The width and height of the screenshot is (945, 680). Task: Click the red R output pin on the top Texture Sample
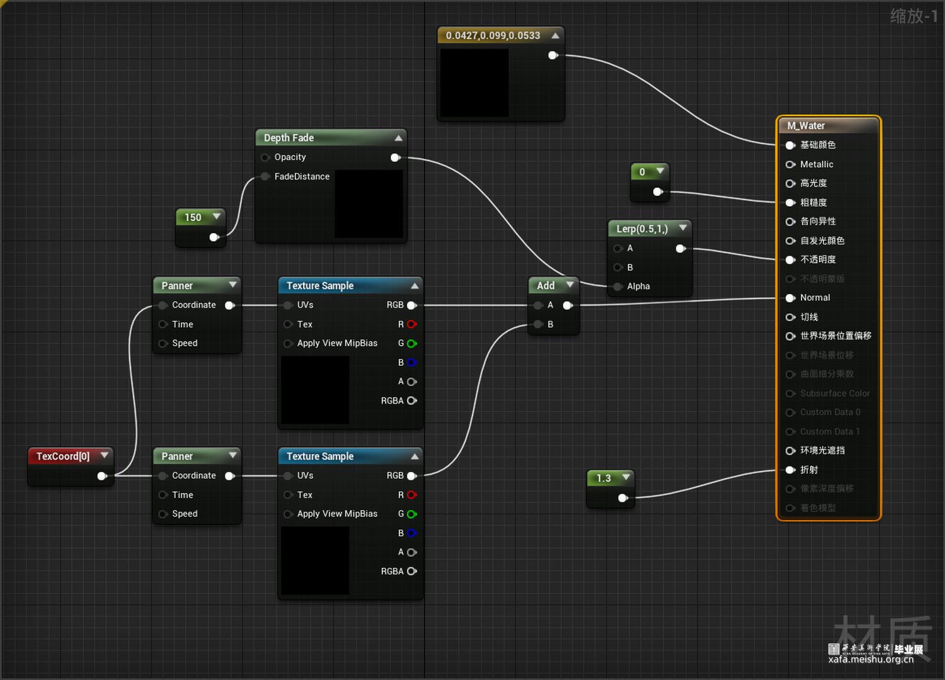411,324
